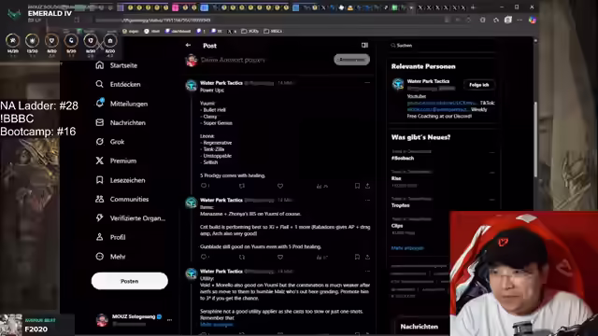Open the Tropfen trend

[x=400, y=205]
